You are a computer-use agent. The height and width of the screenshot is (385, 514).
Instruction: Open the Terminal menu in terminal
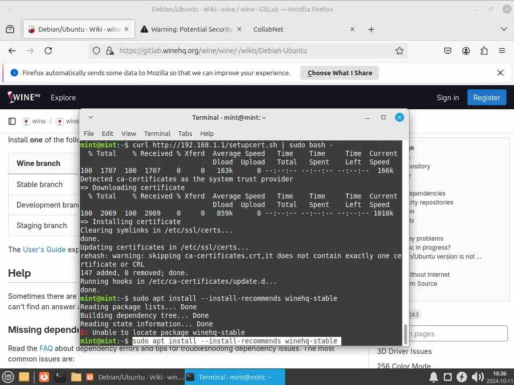157,133
